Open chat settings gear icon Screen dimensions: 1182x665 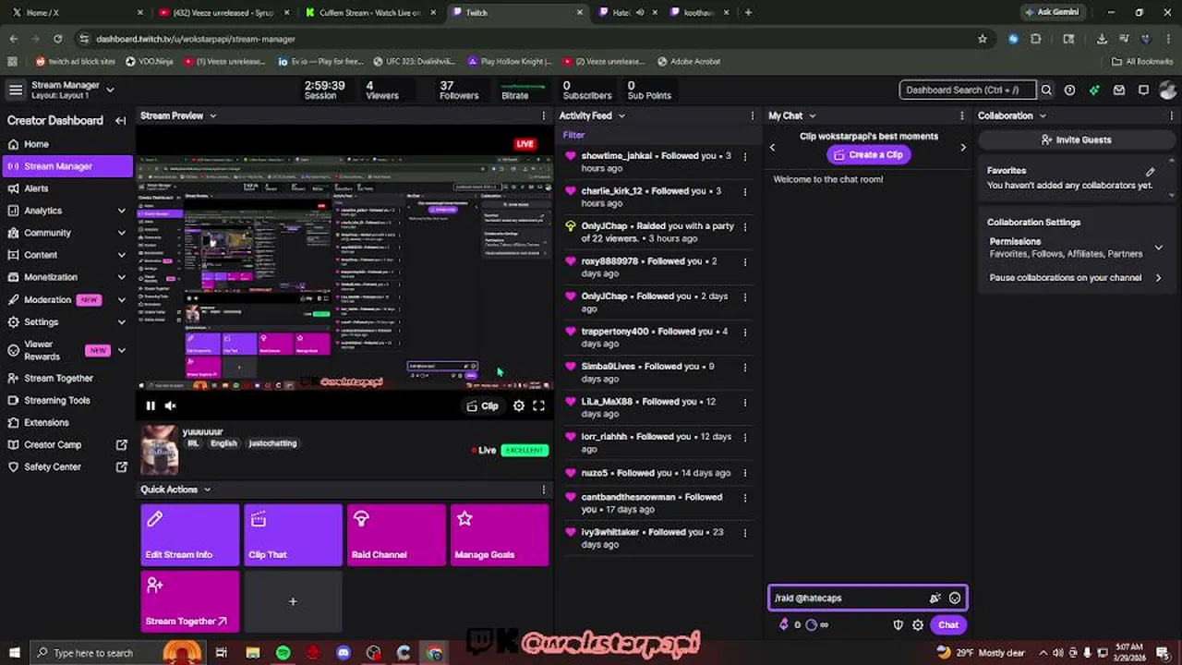[x=918, y=624]
